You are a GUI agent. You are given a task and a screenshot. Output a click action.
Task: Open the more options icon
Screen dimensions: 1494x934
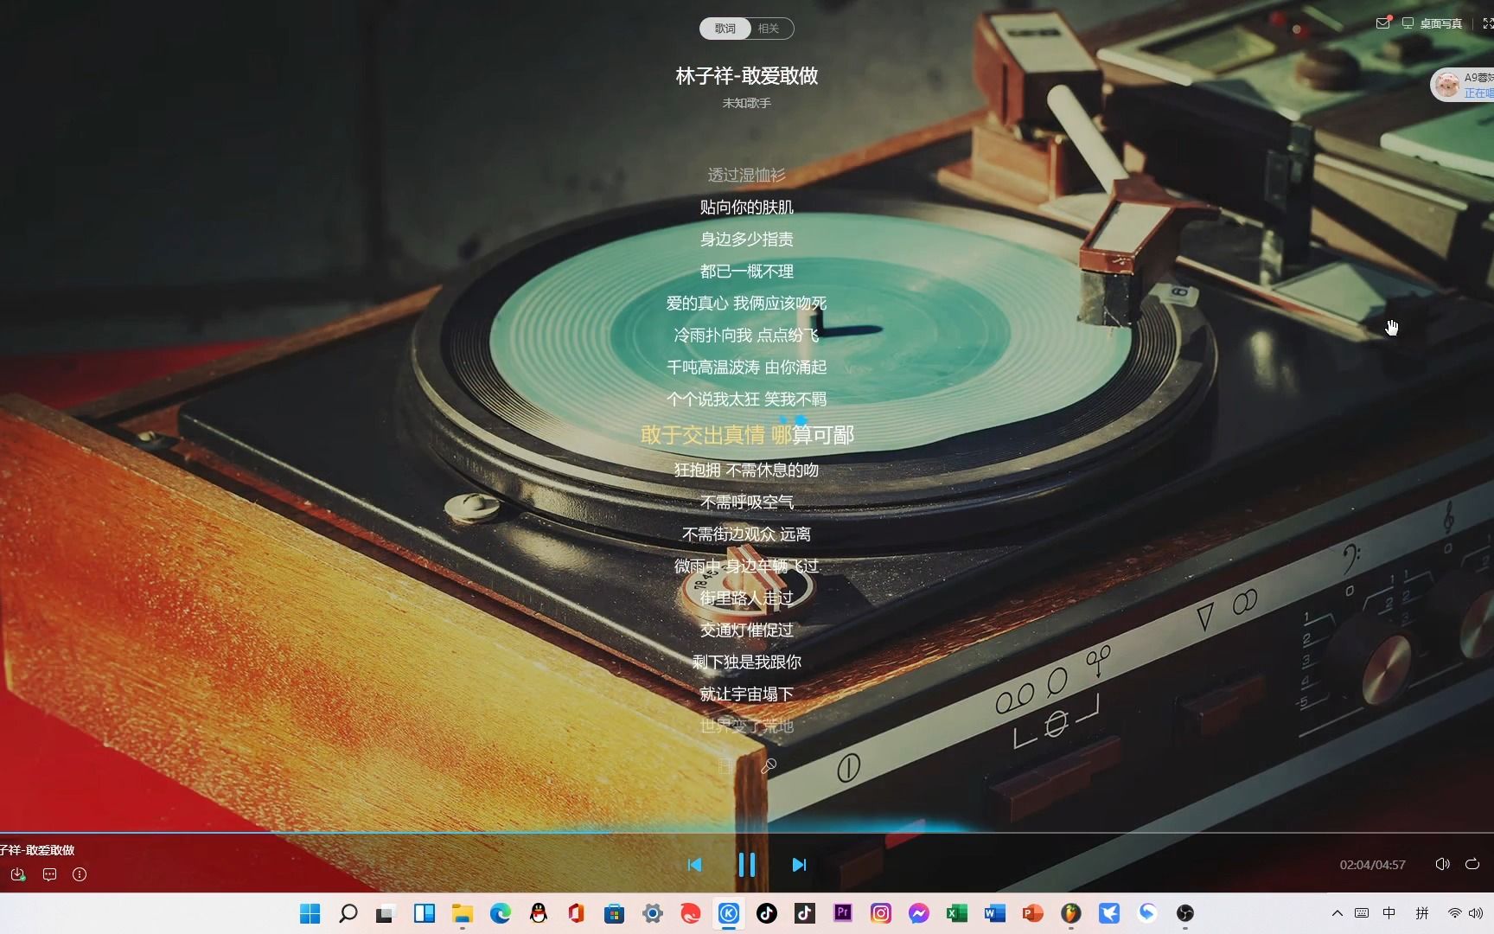click(x=80, y=874)
